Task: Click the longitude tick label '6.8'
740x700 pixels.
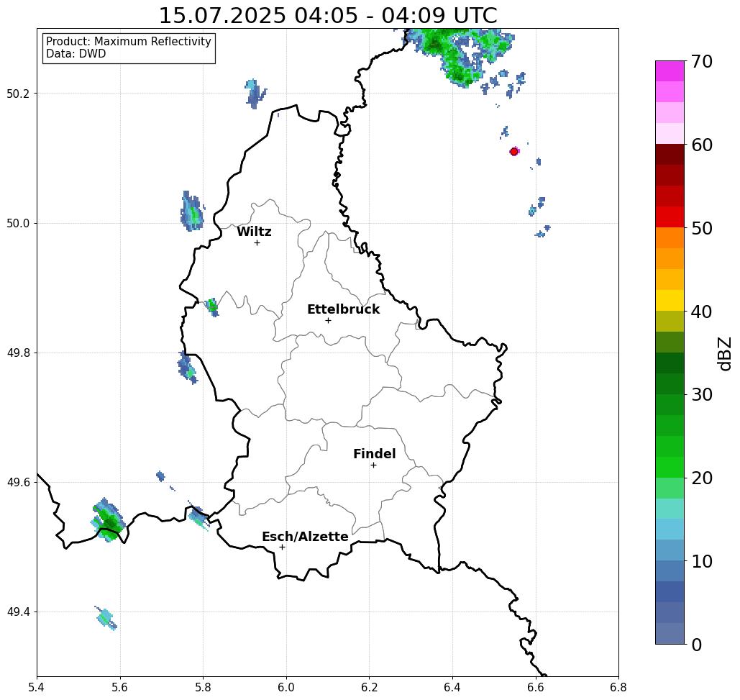Action: (x=618, y=687)
